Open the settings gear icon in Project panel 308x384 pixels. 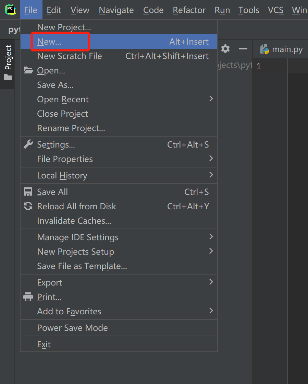[225, 49]
